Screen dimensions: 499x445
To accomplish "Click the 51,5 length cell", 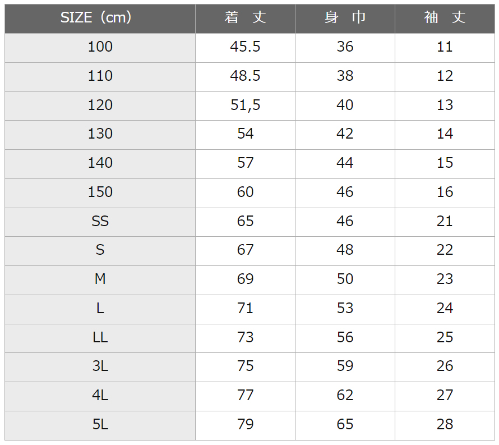I will click(x=245, y=106).
